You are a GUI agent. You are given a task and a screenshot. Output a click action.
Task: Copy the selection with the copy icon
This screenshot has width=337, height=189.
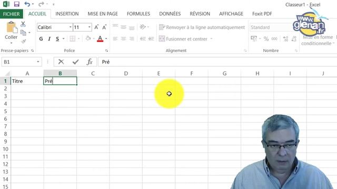pyautogui.click(x=23, y=33)
